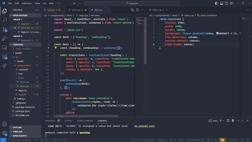Open the Run menu
Image resolution: width=252 pixels, height=142 pixels.
click(51, 3)
